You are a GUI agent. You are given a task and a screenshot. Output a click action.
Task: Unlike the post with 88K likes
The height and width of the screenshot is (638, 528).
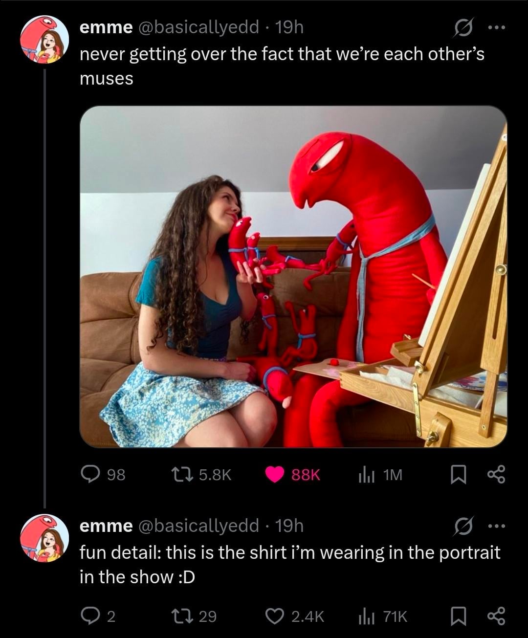point(275,474)
